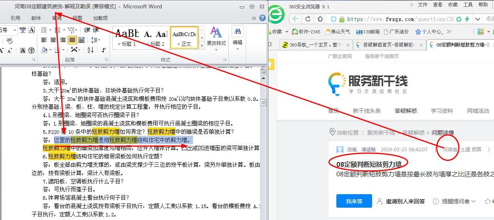Toggle show/hide paragraph marks in Word
Screen dimensions: 494x220
point(104,50)
